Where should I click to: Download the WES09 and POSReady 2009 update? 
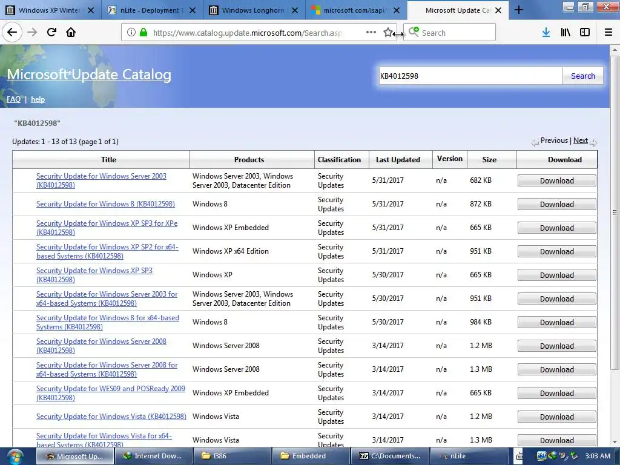tap(557, 393)
